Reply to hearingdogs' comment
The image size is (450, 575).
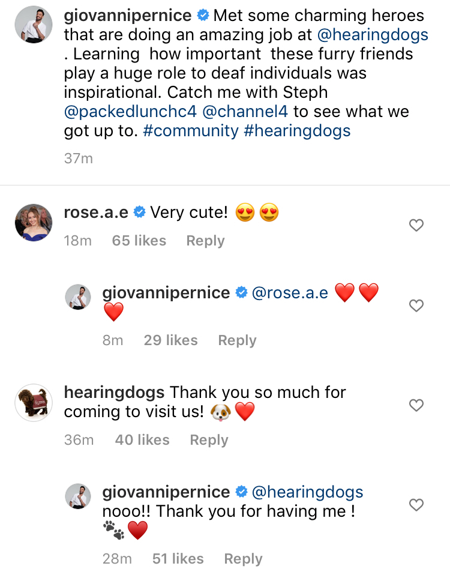[209, 440]
